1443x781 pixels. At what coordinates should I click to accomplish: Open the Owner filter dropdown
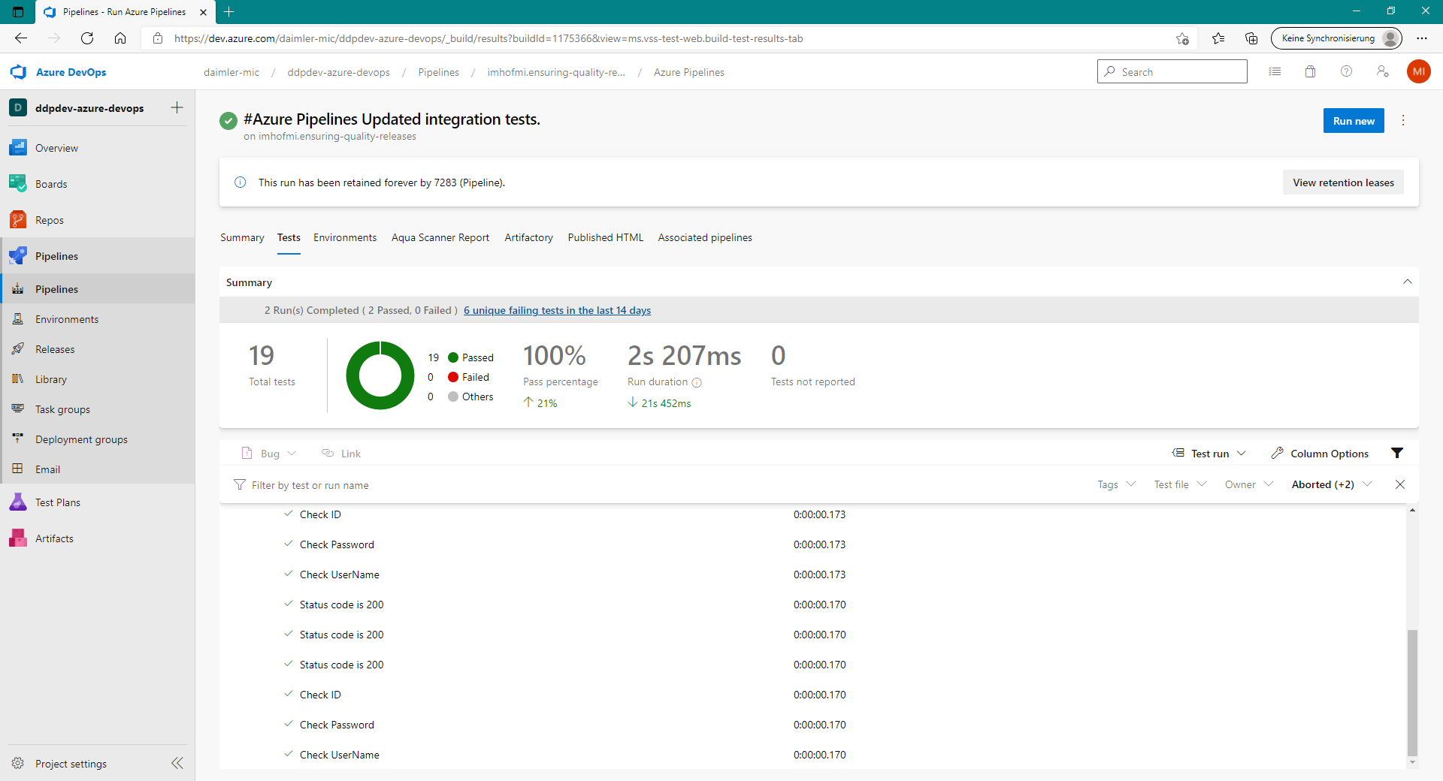click(x=1249, y=484)
